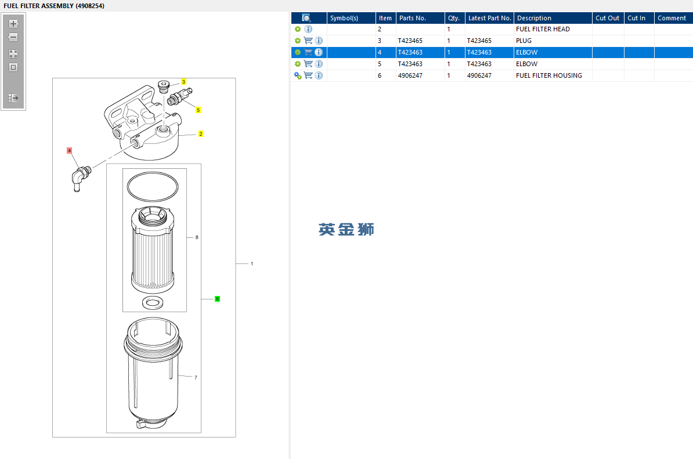Select yellow callout 2 on the diagram
The width and height of the screenshot is (693, 459).
(201, 134)
